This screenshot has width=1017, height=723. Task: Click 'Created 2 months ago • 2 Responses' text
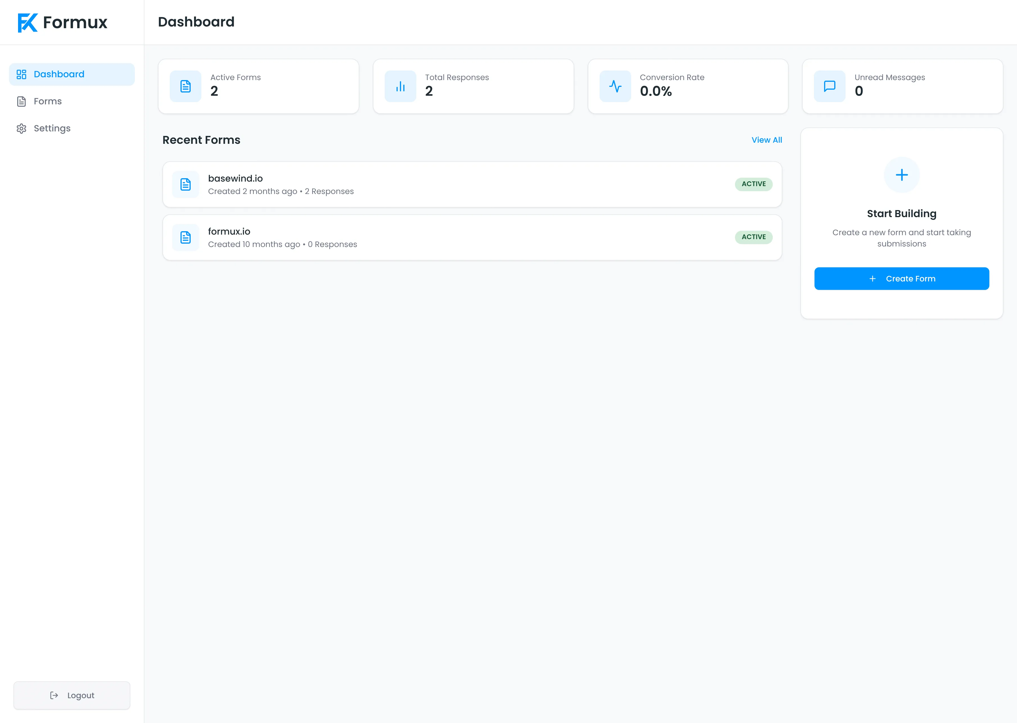(x=281, y=191)
